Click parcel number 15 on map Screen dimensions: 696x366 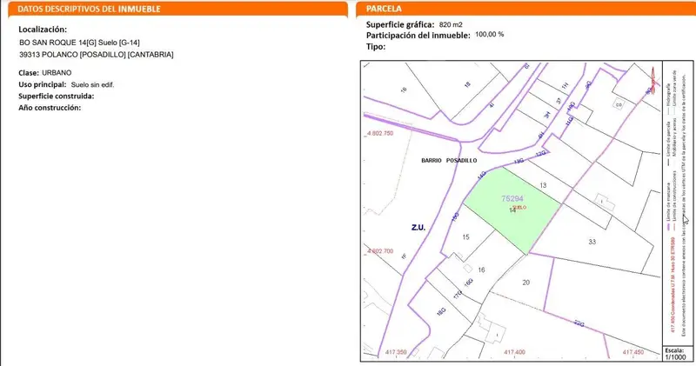pos(465,237)
